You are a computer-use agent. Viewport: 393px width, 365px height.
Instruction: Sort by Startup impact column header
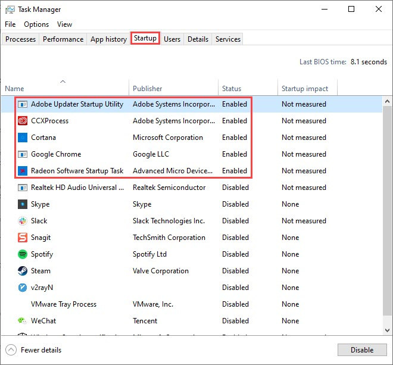(x=307, y=89)
